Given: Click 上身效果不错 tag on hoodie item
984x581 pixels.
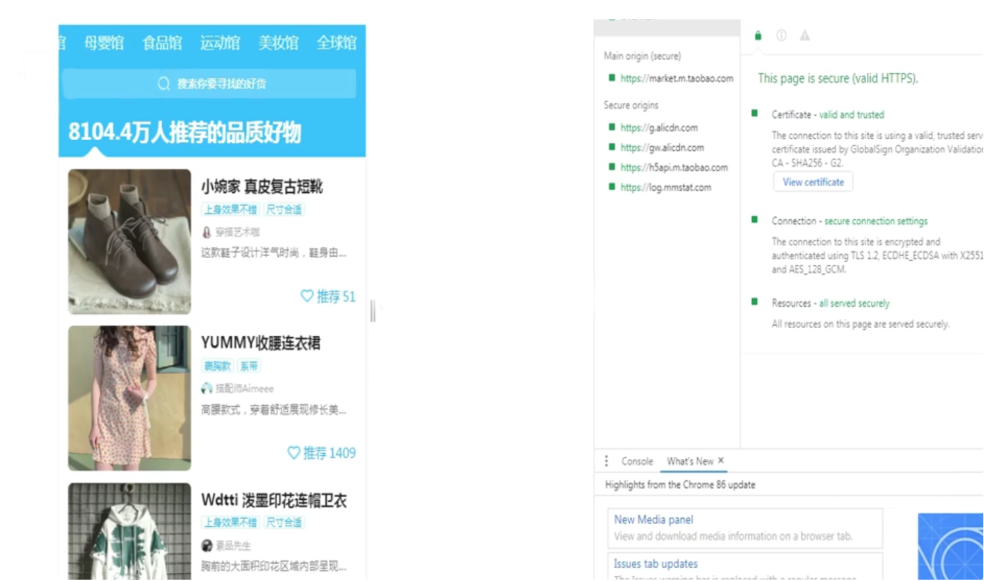Looking at the screenshot, I should pyautogui.click(x=230, y=523).
